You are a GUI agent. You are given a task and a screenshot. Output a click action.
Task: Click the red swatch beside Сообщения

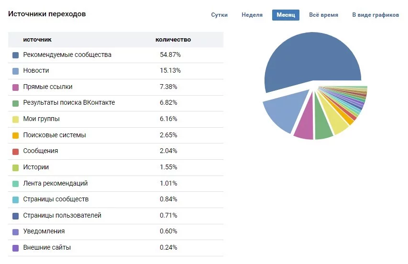pyautogui.click(x=16, y=151)
